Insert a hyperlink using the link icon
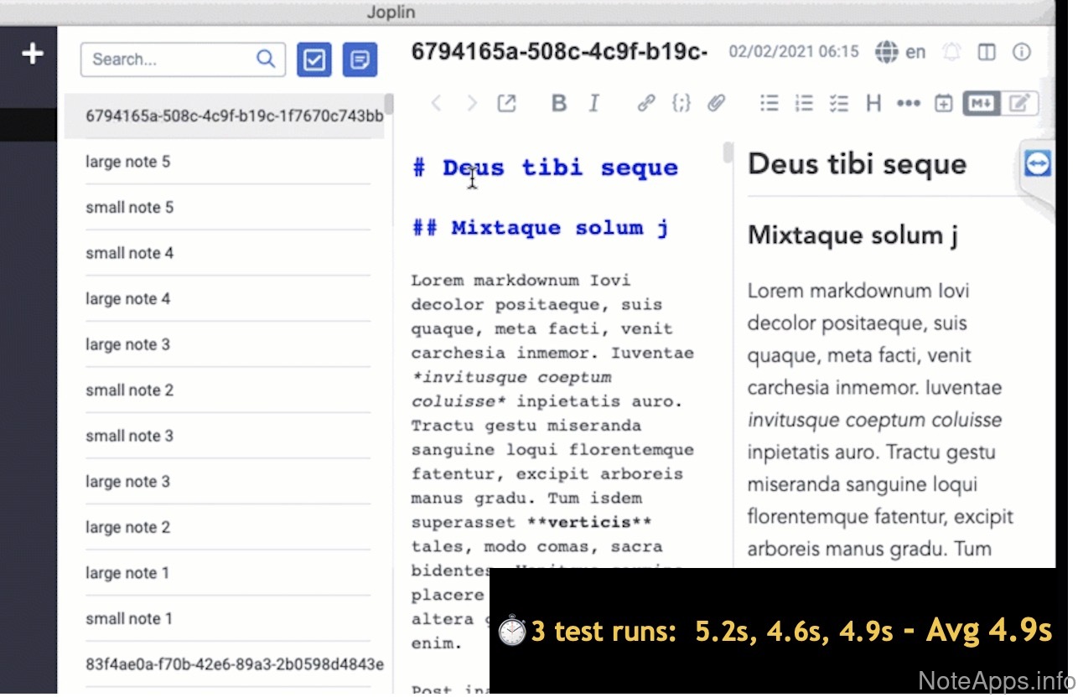Viewport: 1078px width, 697px height. (x=645, y=103)
